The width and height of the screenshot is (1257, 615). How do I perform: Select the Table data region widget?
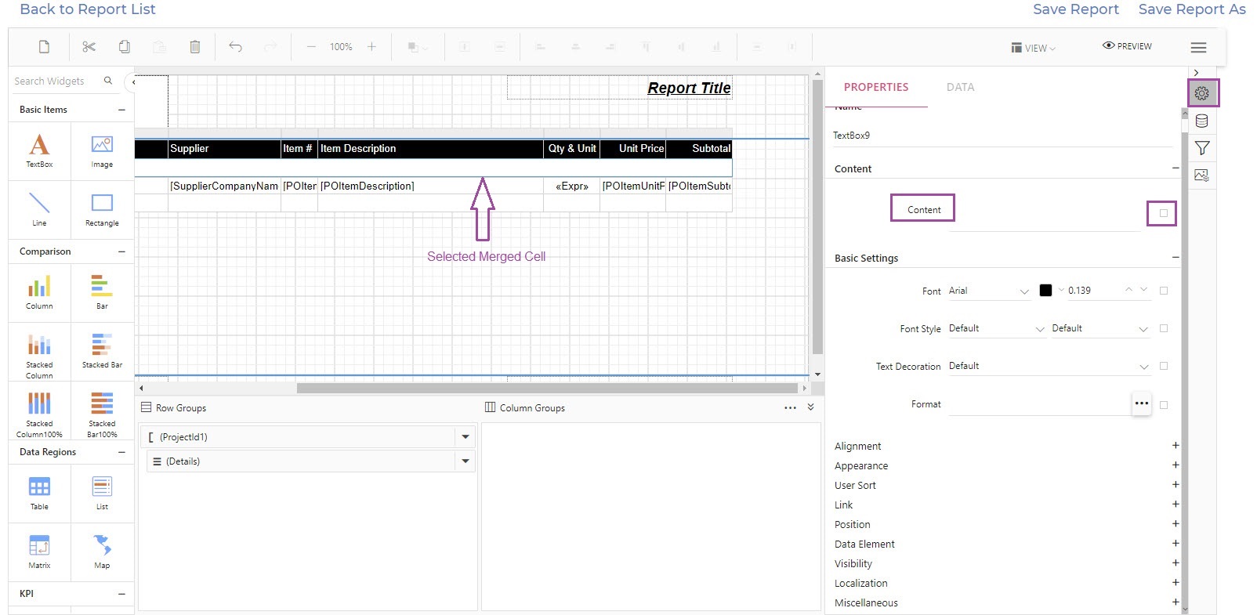click(x=39, y=493)
